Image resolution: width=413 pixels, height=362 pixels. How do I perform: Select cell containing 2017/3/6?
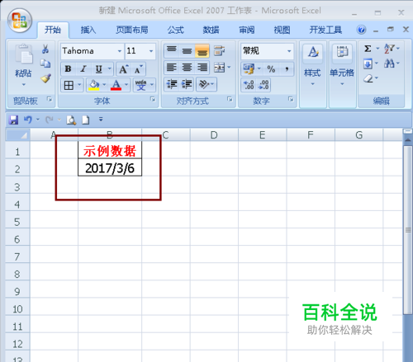click(110, 167)
